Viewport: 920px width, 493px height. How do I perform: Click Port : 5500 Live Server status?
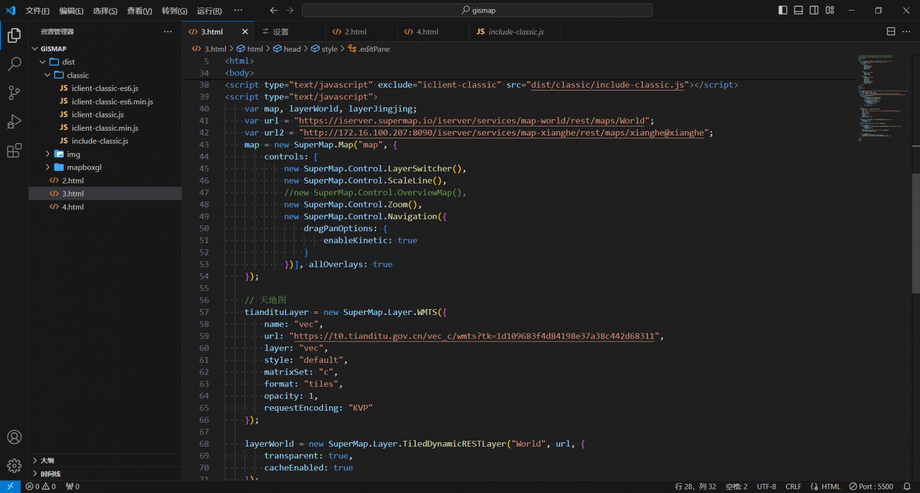click(871, 487)
